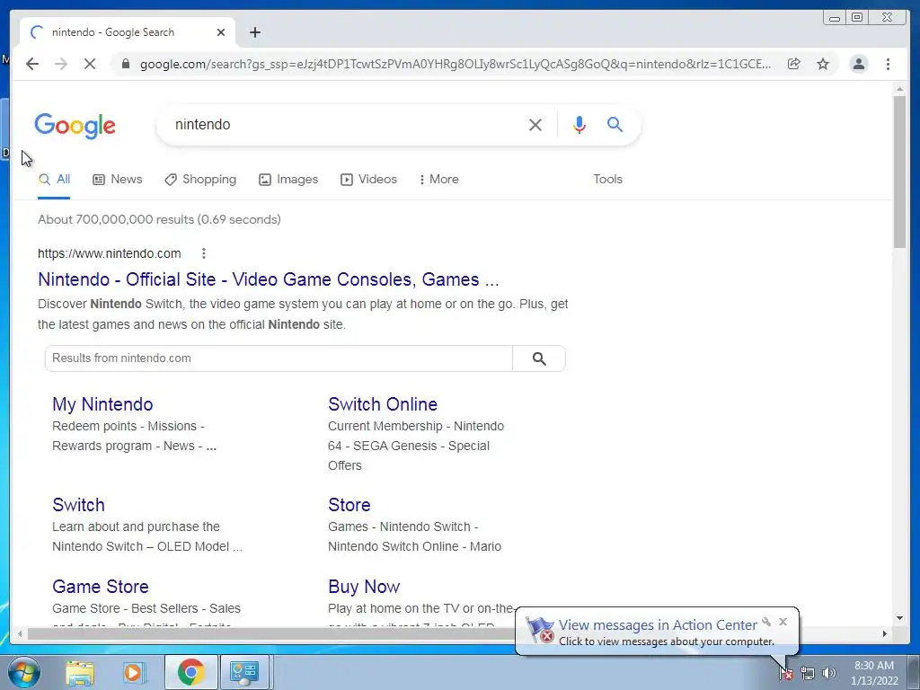Open the Chrome profile avatar menu
Image resolution: width=920 pixels, height=690 pixels.
coord(858,64)
